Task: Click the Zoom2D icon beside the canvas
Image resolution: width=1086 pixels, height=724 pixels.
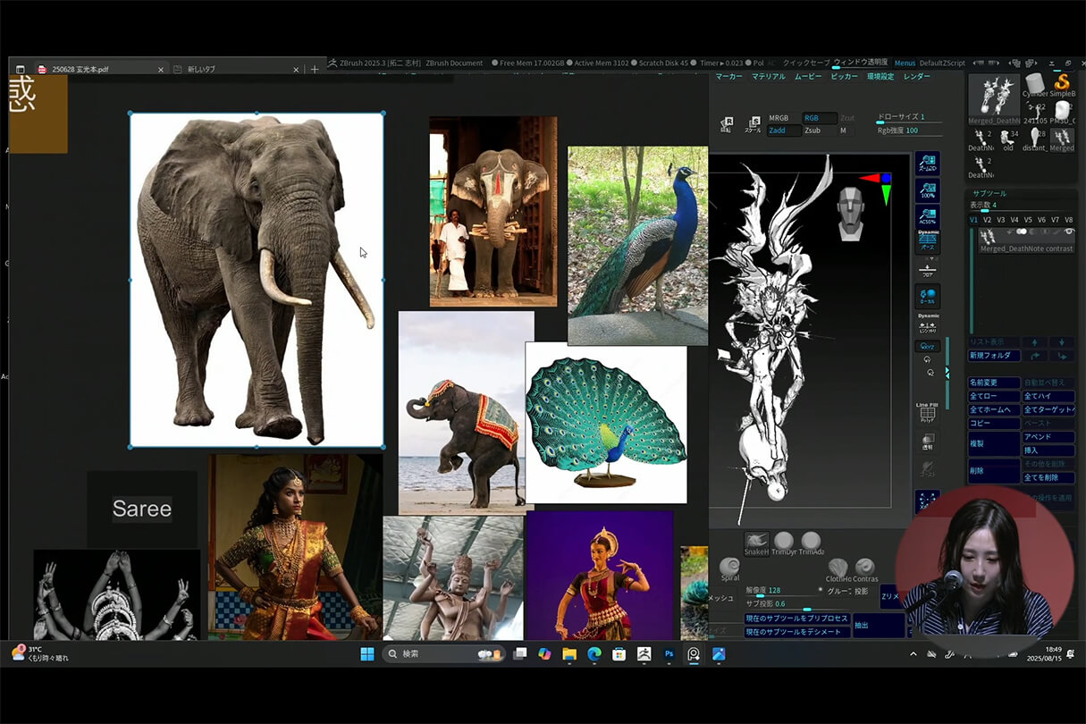Action: 928,164
